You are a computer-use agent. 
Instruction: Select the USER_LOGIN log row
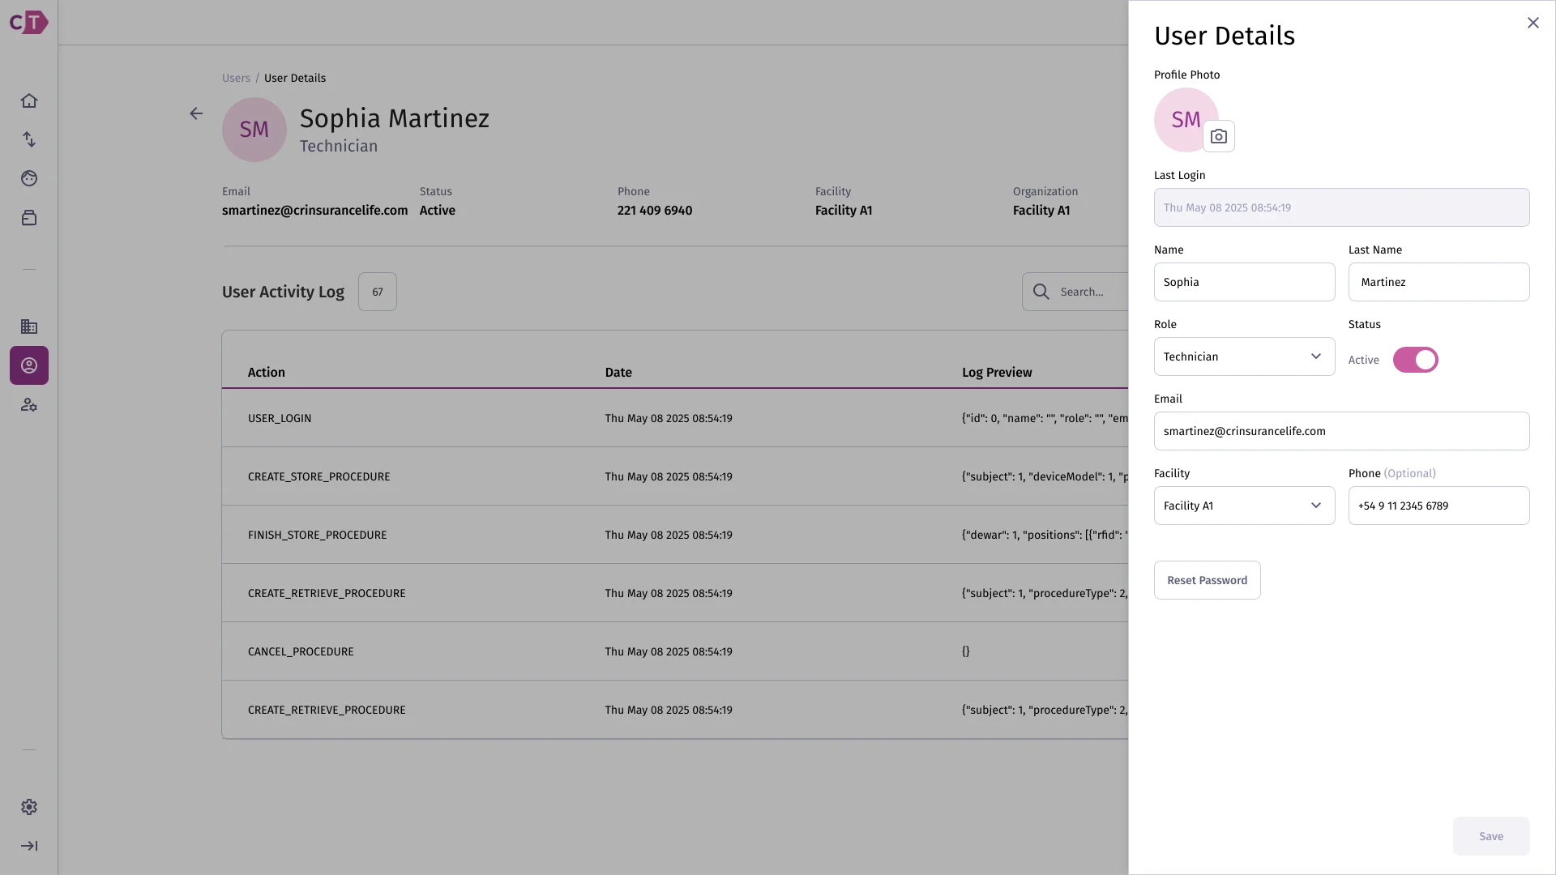click(675, 418)
